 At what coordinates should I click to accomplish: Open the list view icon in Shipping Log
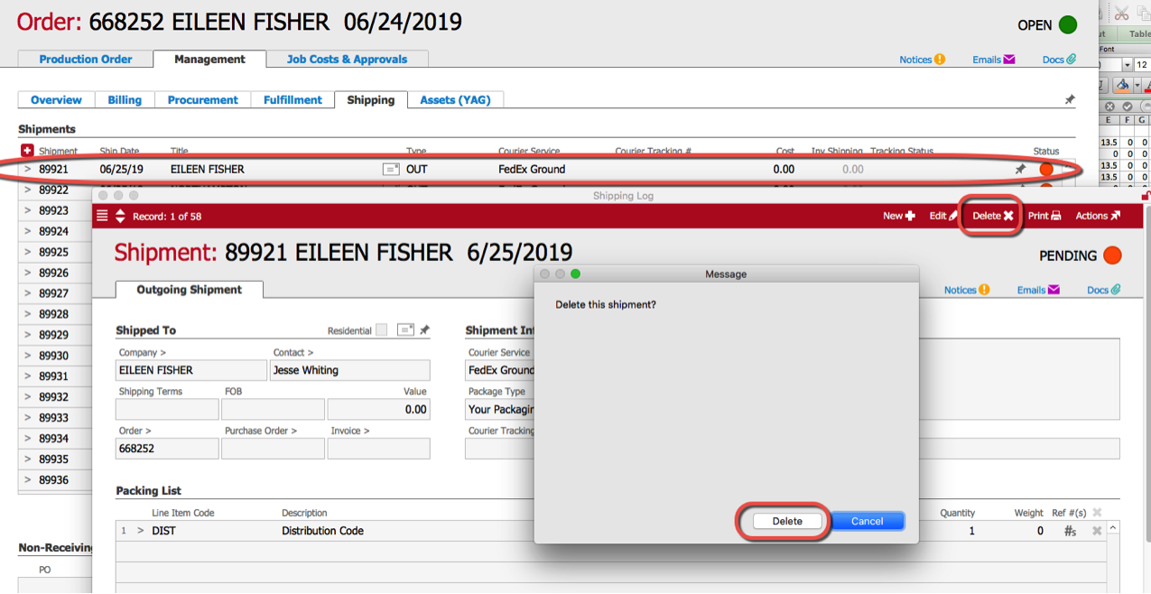click(102, 216)
